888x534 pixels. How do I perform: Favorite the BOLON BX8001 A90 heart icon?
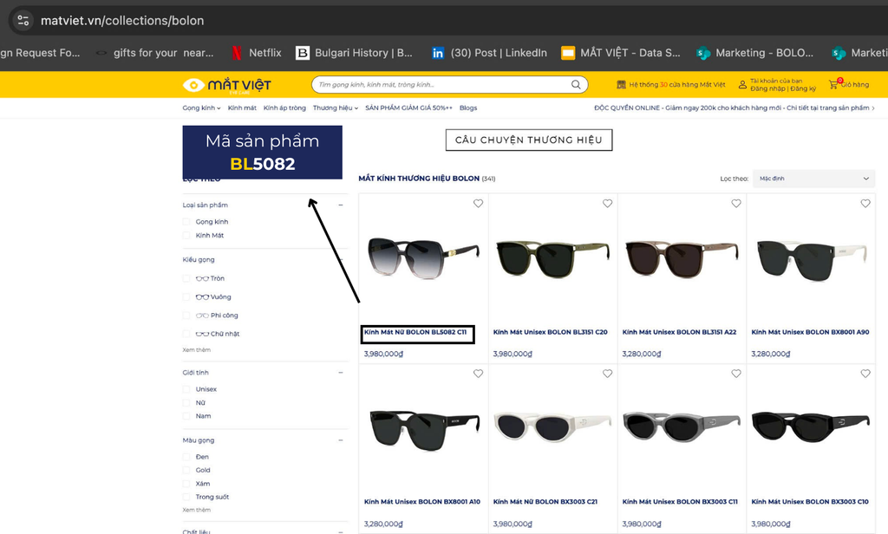(x=865, y=204)
